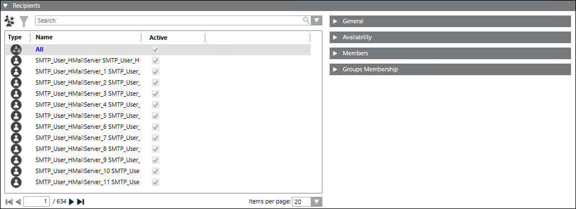
Task: Expand the General section
Action: (451, 21)
